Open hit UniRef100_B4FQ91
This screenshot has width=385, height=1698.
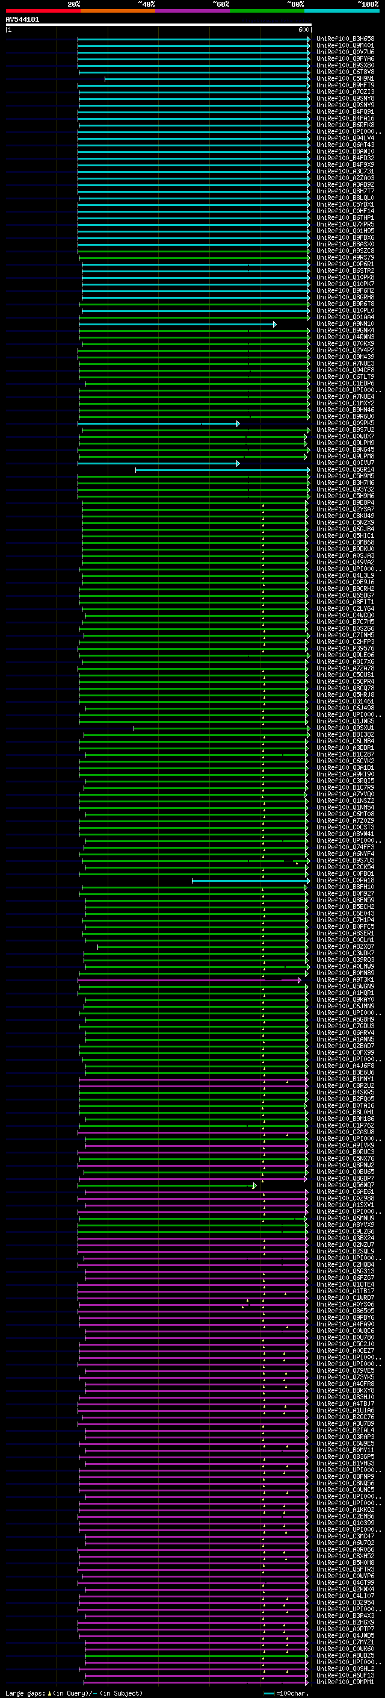point(345,112)
